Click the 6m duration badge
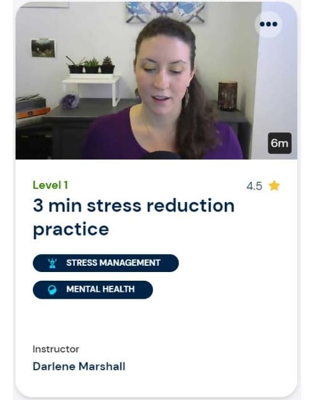This screenshot has width=314, height=400. (279, 143)
